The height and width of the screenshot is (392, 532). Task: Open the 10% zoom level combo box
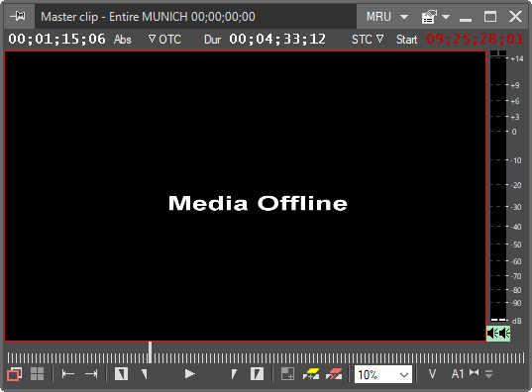383,374
